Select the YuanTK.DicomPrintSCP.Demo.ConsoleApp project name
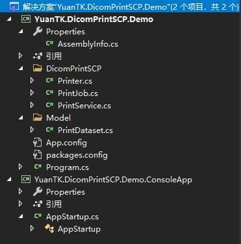 (x=113, y=180)
